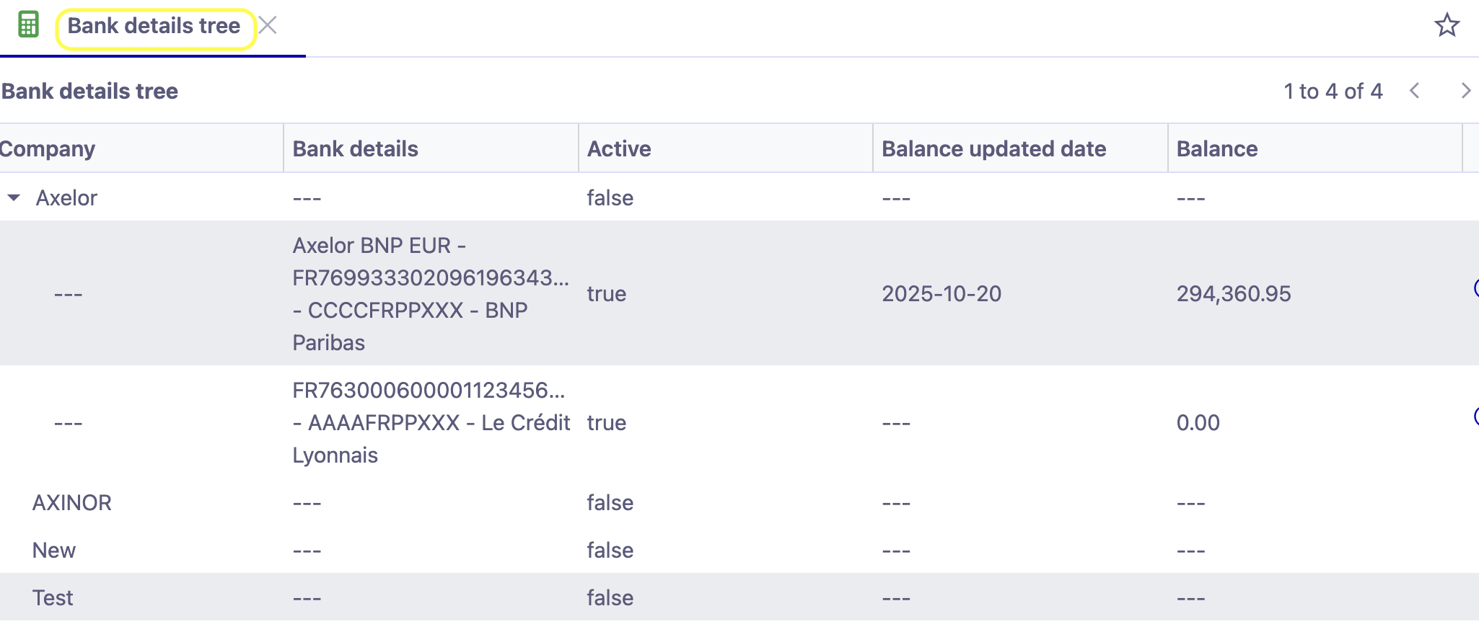This screenshot has height=637, width=1479.
Task: Expand the Test company node
Action: tap(13, 597)
